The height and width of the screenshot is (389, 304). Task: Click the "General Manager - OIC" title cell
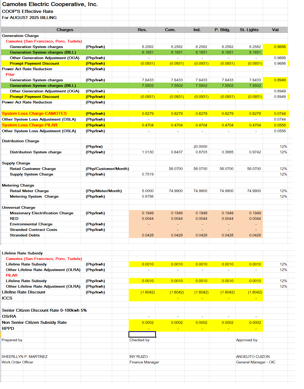(x=256, y=362)
